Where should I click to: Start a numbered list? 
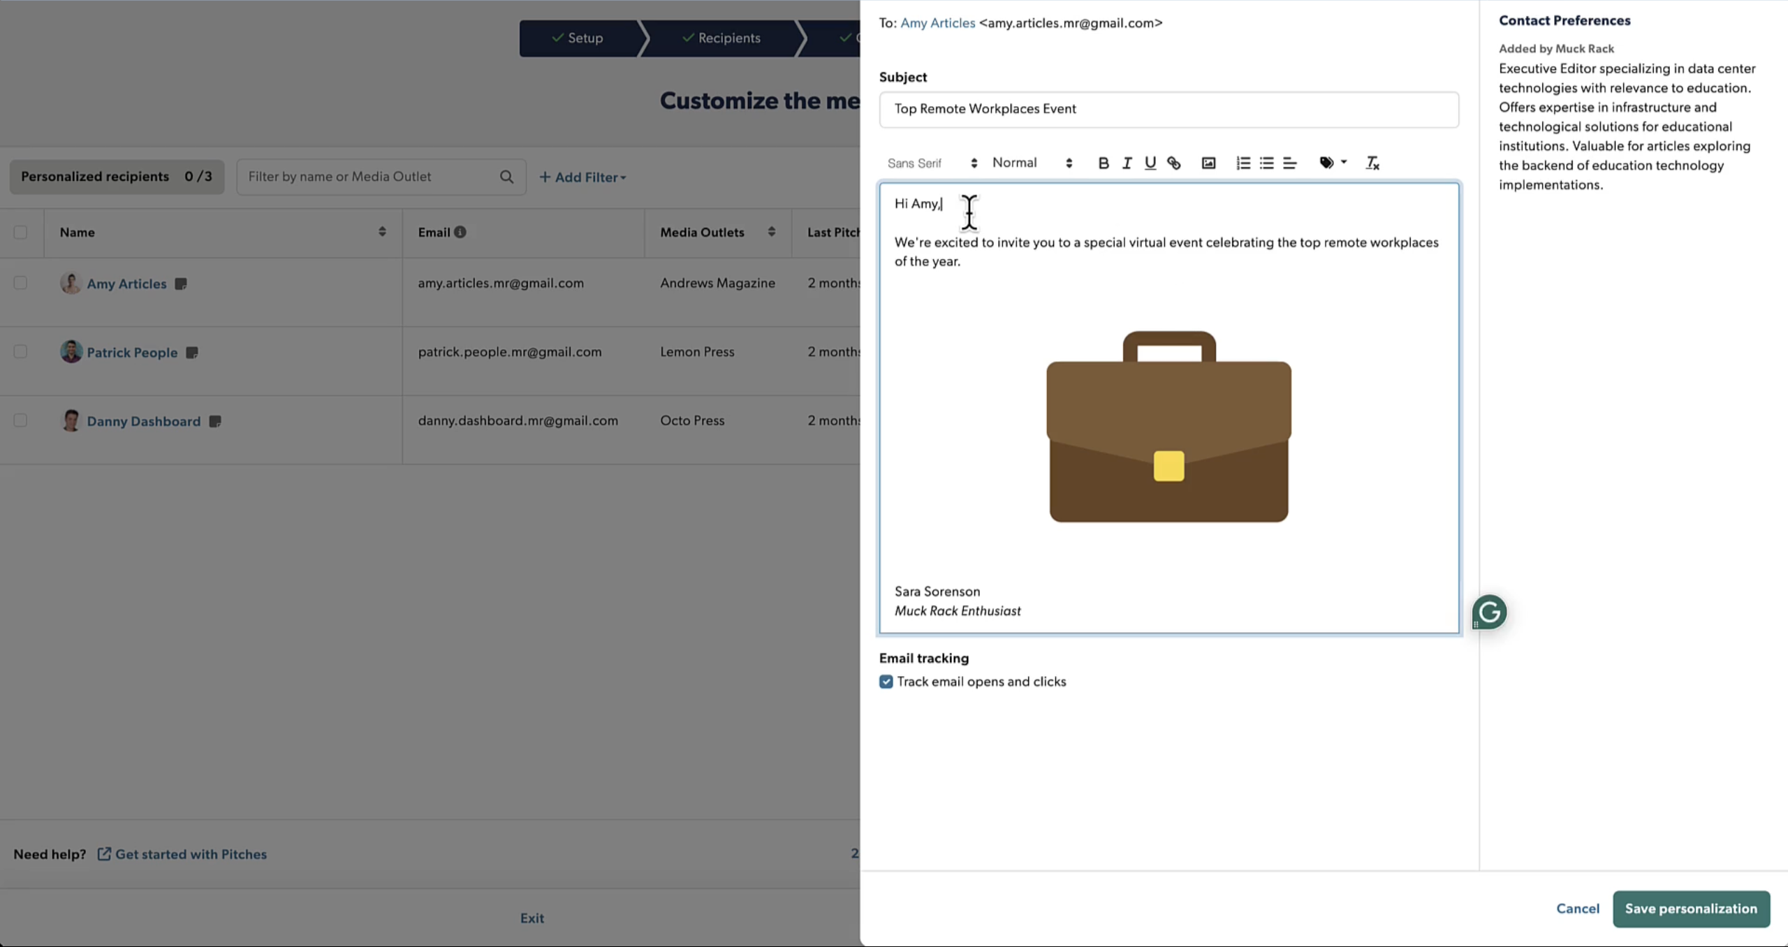coord(1243,163)
